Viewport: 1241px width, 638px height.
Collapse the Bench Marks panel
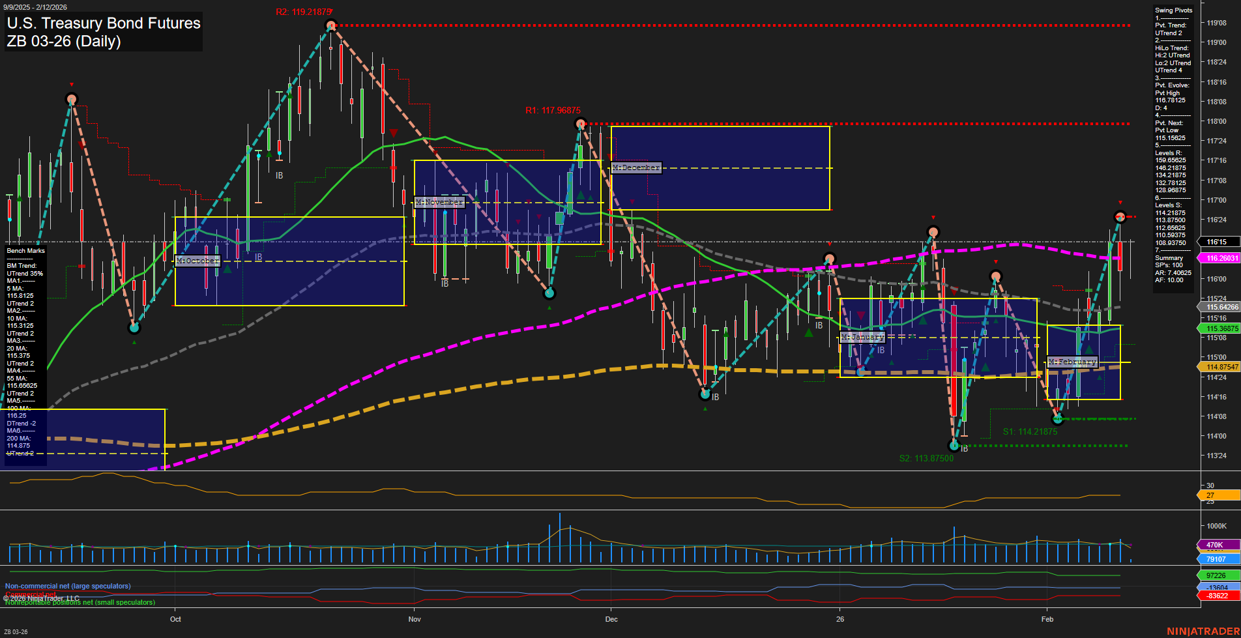25,250
